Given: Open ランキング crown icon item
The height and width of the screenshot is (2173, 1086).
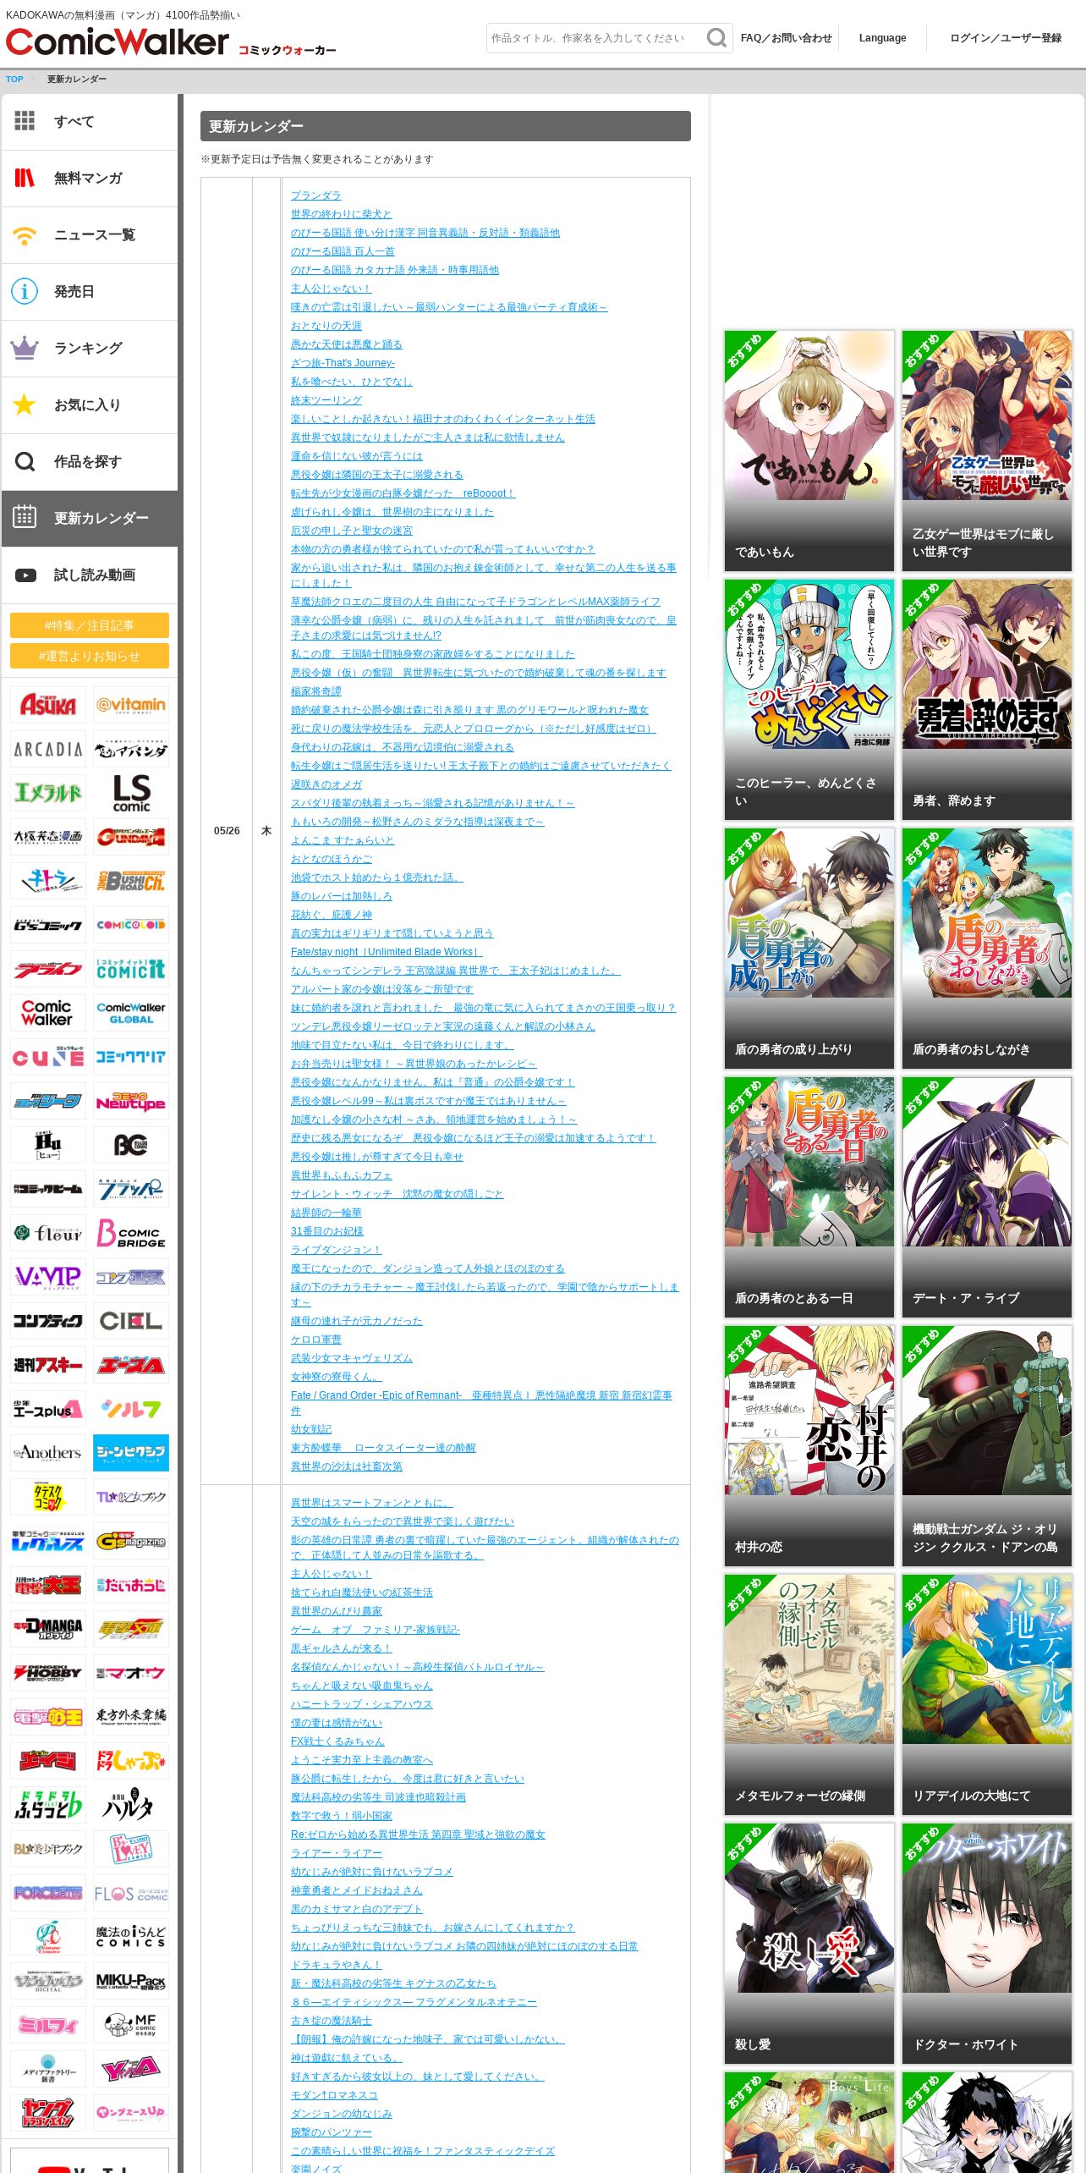Looking at the screenshot, I should (90, 349).
